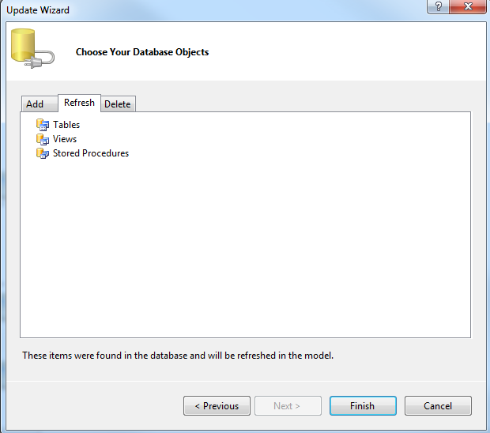The width and height of the screenshot is (490, 433).
Task: Select the Views tree node label
Action: tap(65, 139)
